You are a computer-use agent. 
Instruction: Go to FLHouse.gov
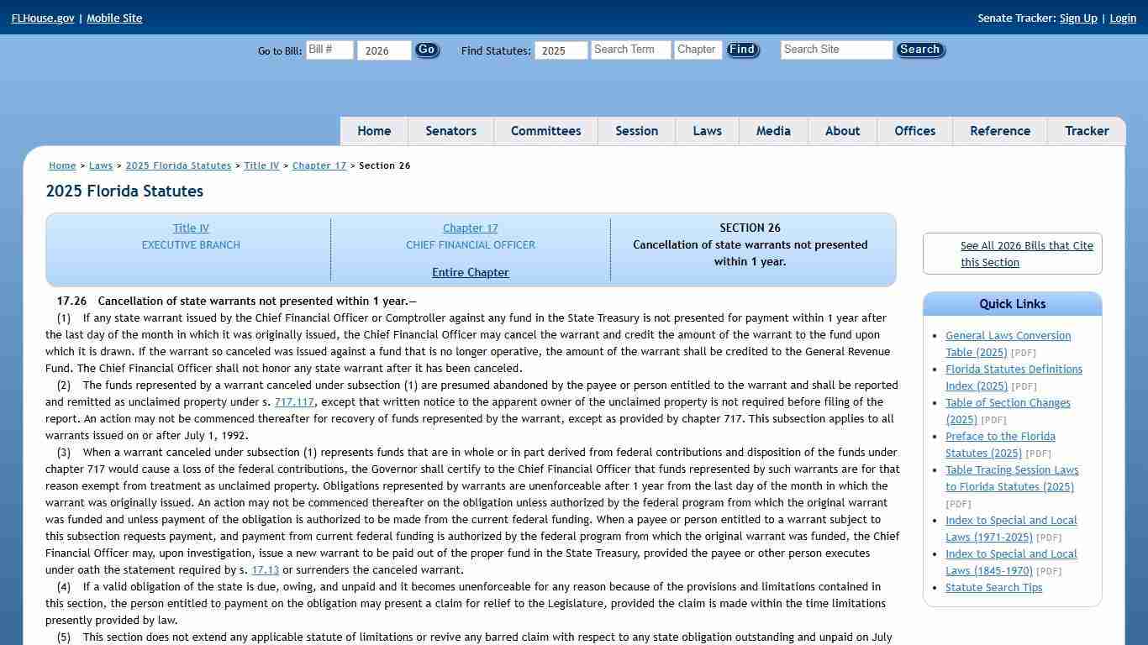coord(42,18)
